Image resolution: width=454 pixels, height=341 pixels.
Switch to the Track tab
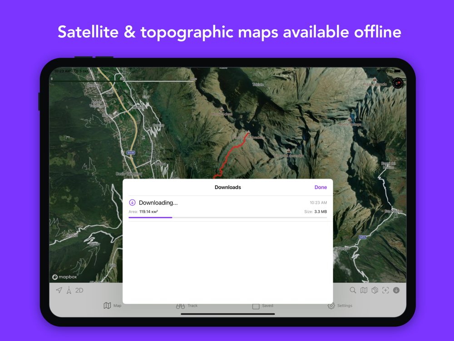point(187,306)
